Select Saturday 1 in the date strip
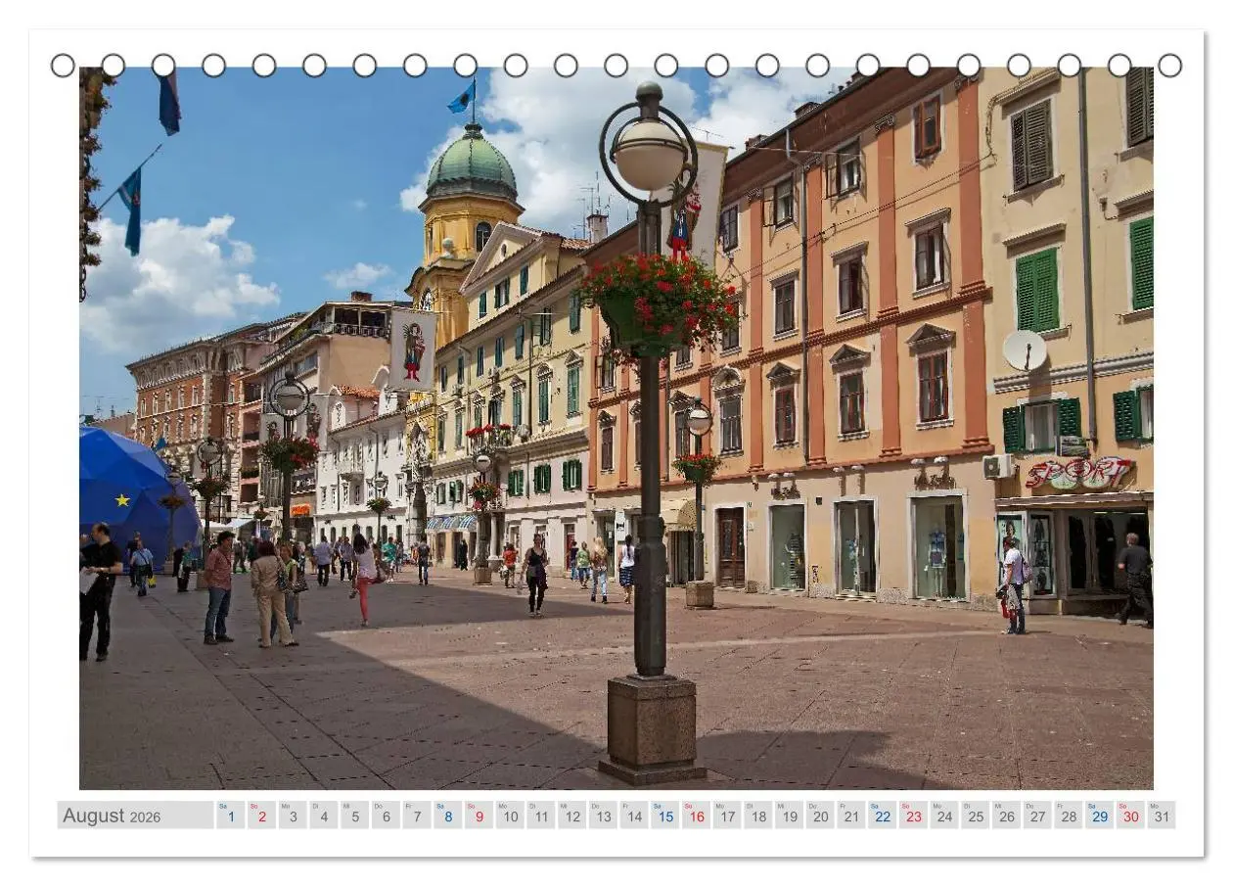Viewport: 1233px width, 886px height. [231, 815]
